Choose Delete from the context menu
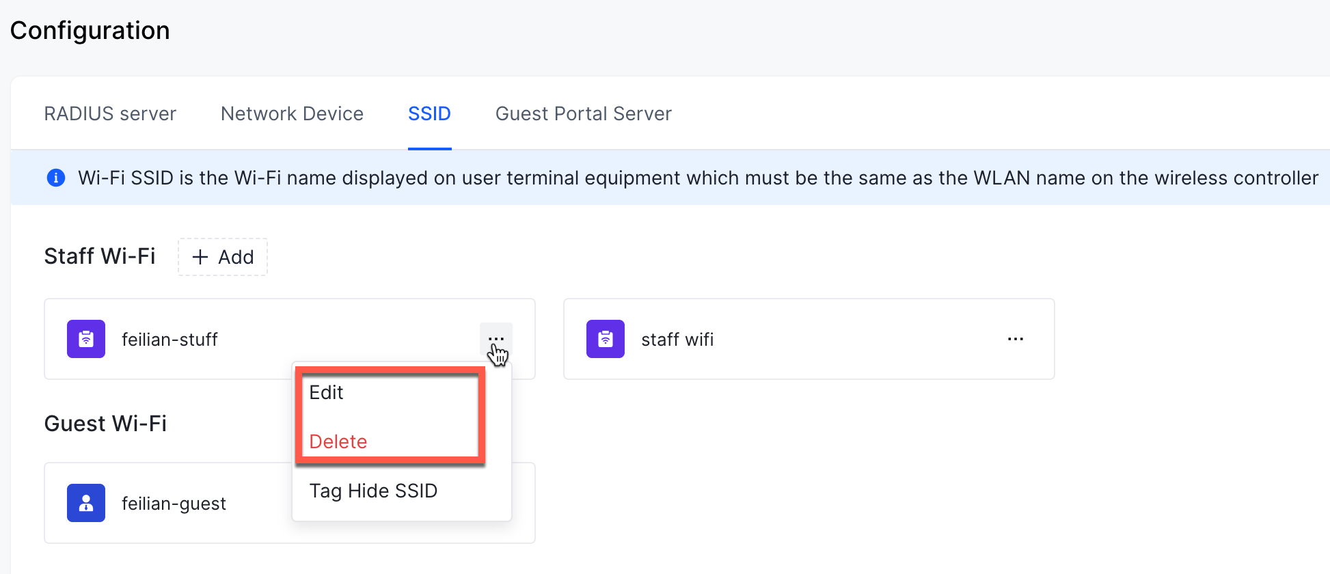The image size is (1330, 574). tap(338, 442)
